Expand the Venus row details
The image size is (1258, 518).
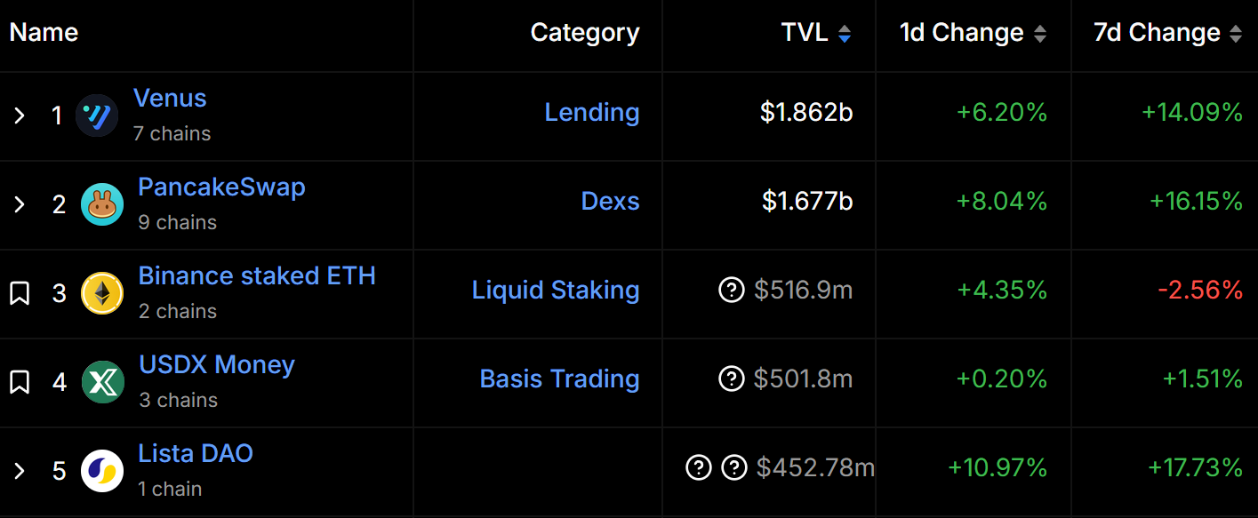(x=20, y=115)
